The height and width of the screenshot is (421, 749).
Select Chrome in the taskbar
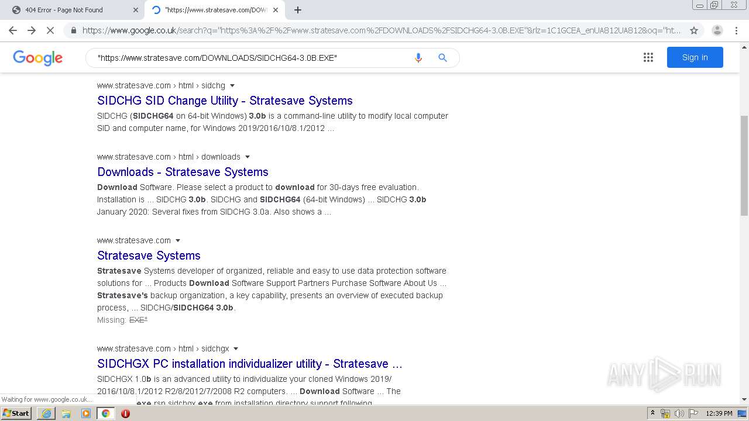pyautogui.click(x=105, y=413)
